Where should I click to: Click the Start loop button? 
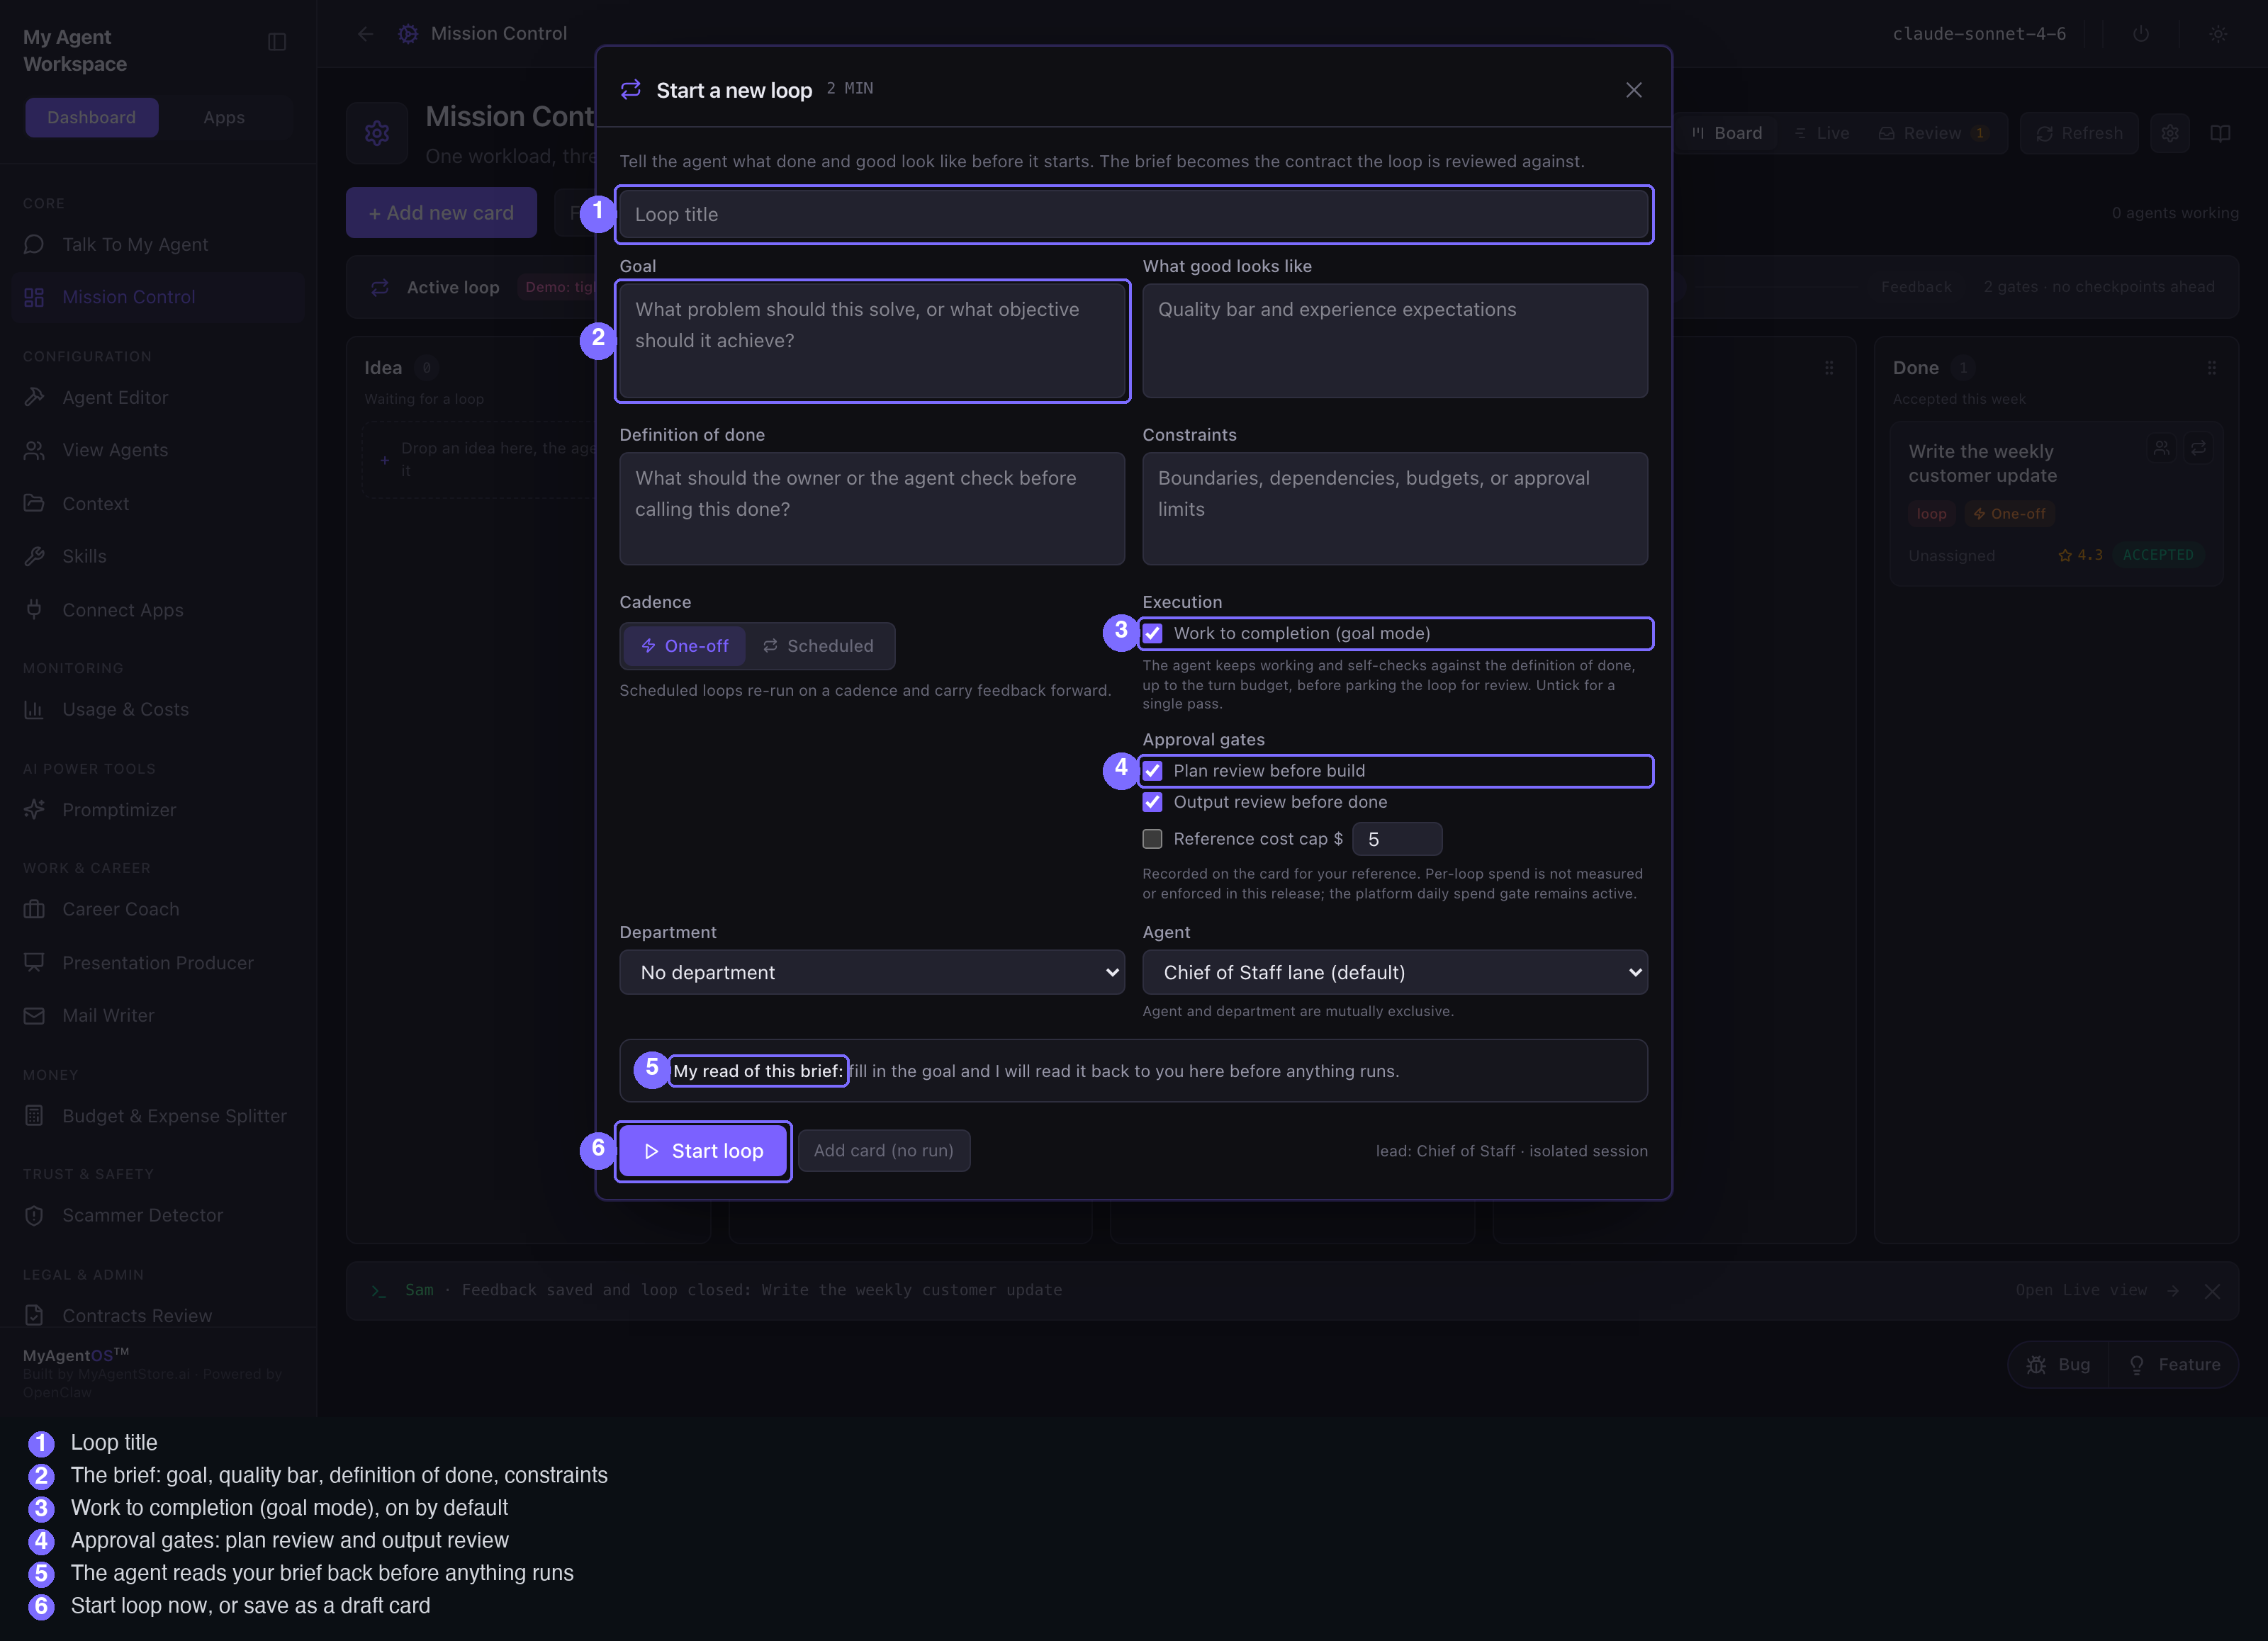pyautogui.click(x=703, y=1151)
